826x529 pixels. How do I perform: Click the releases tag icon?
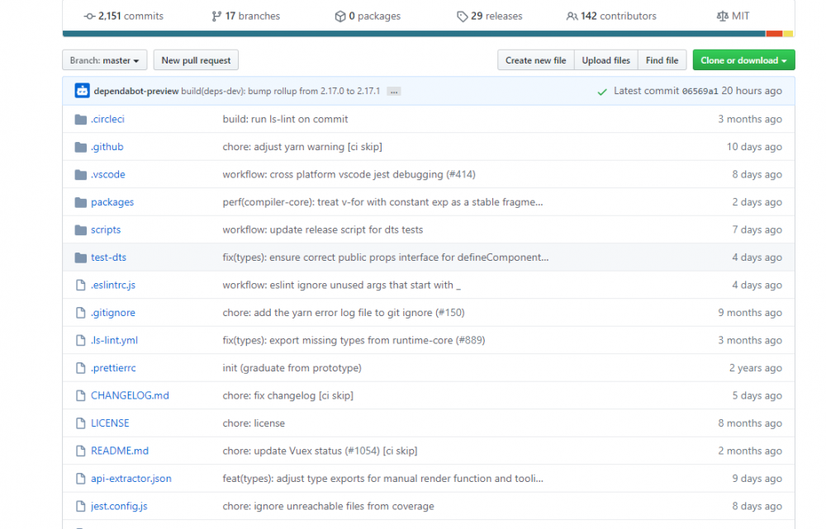[x=462, y=16]
